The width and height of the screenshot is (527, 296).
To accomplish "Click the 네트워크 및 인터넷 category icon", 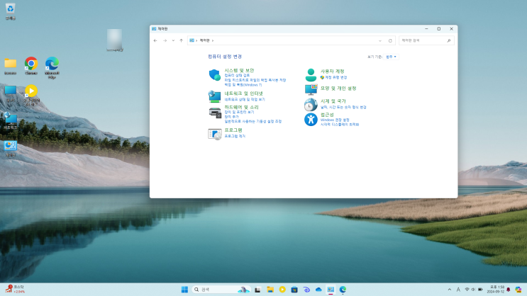I will click(215, 96).
